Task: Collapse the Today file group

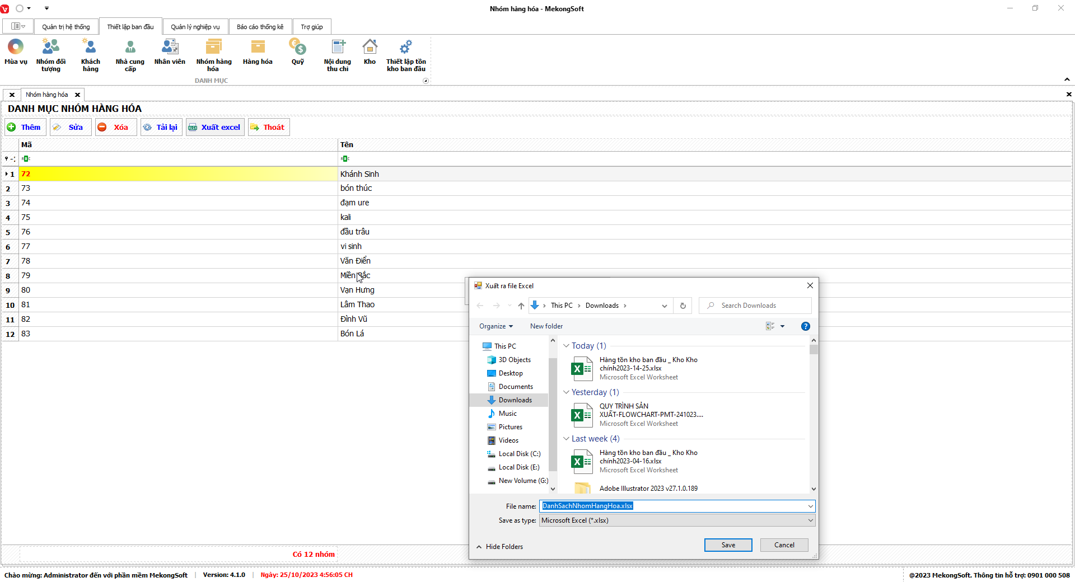Action: (x=566, y=346)
